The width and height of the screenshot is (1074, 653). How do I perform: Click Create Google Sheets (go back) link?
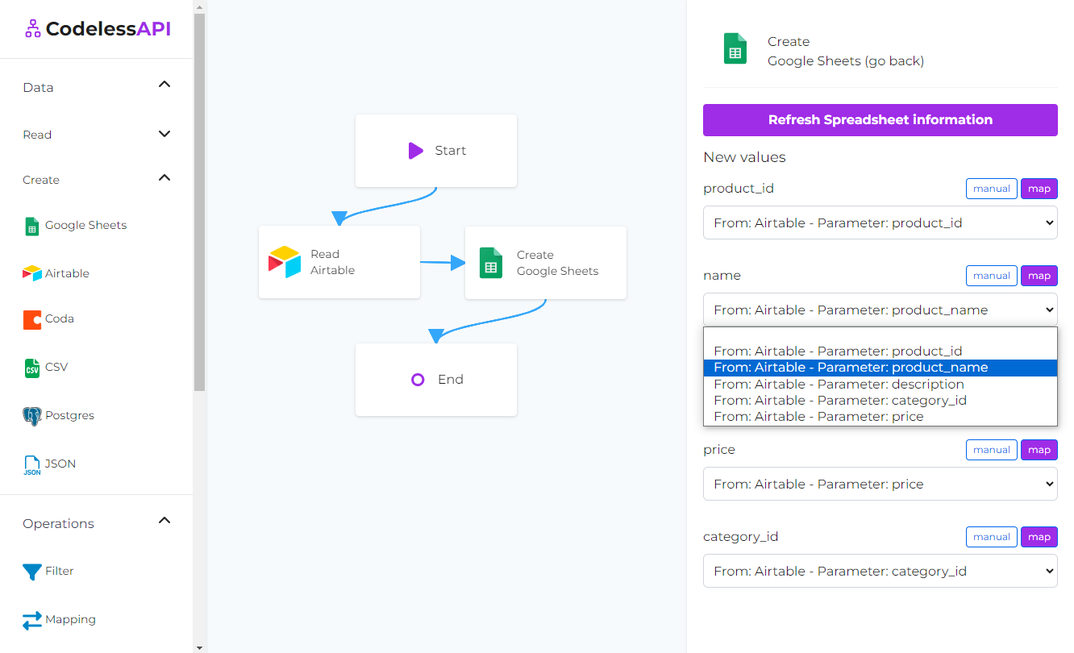[x=846, y=52]
